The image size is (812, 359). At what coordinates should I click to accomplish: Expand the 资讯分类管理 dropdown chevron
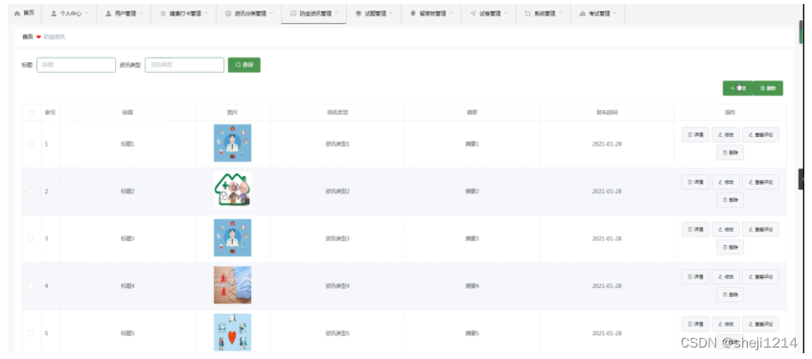point(271,13)
